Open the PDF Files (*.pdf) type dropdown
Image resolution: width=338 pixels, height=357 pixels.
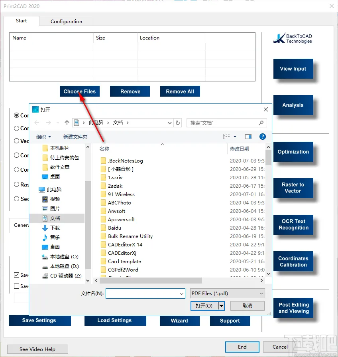(228, 294)
